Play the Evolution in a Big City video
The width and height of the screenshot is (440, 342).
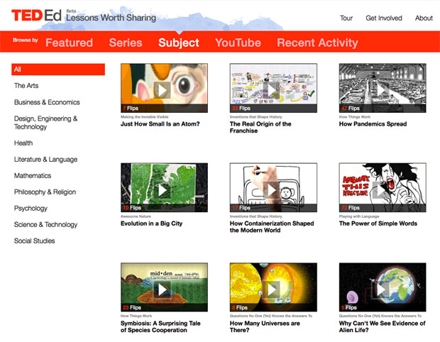tap(163, 190)
